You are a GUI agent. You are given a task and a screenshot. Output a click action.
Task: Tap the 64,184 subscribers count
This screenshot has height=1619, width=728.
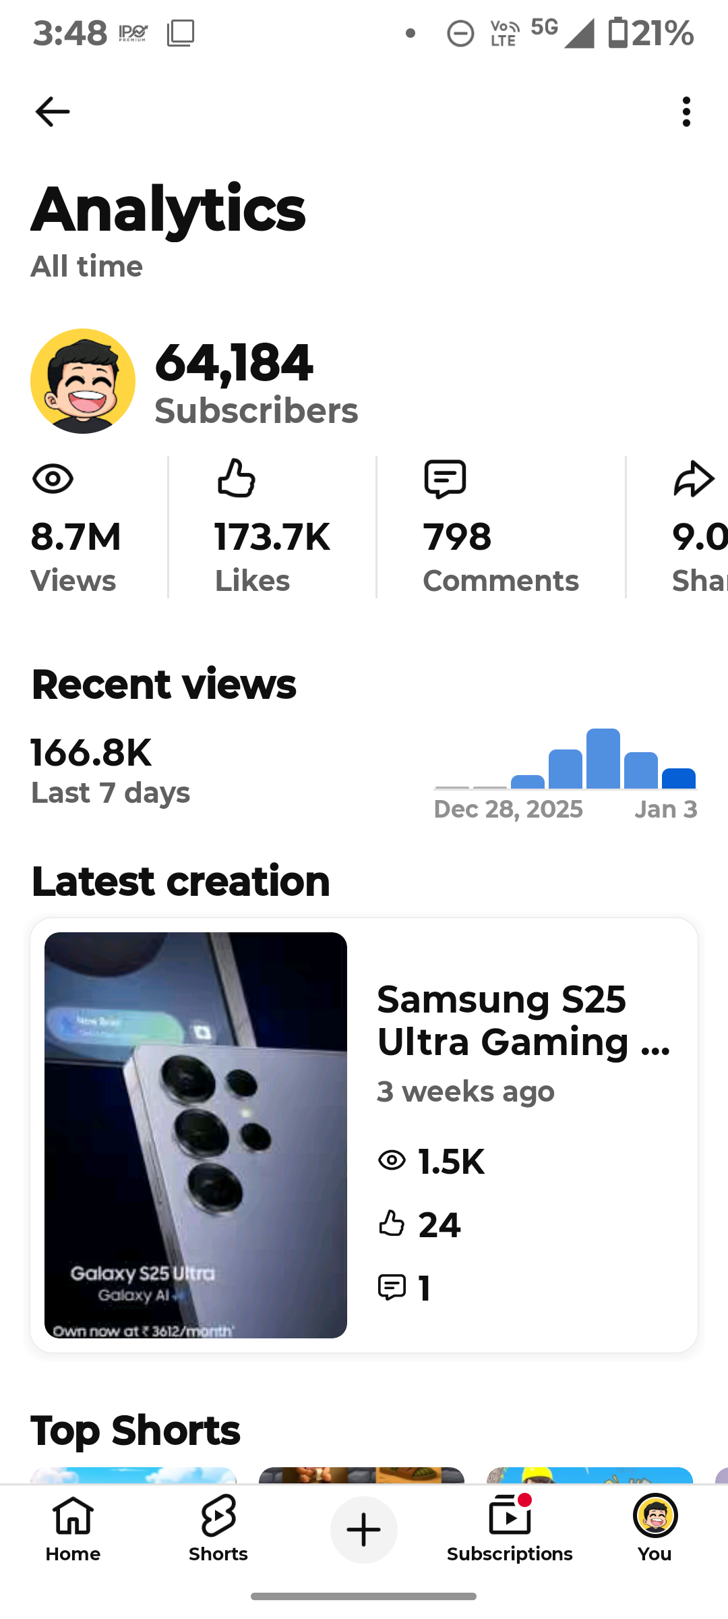(234, 363)
